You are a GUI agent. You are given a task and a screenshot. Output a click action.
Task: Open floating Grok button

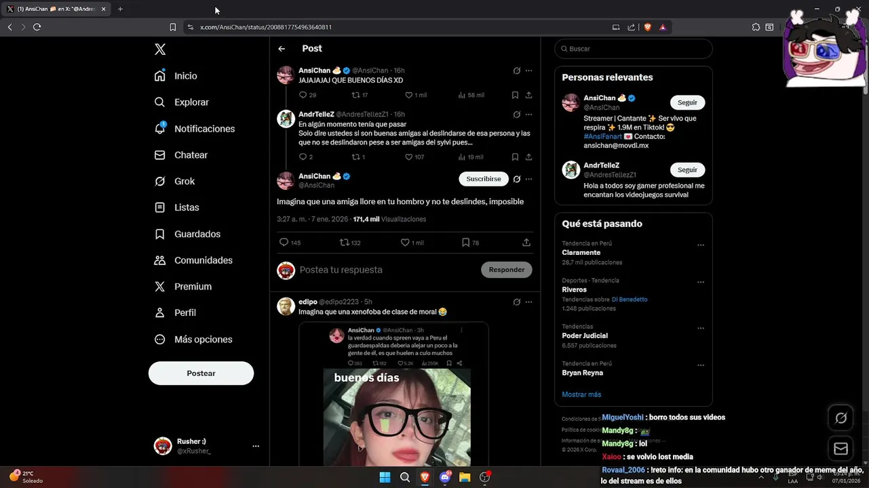coord(841,418)
